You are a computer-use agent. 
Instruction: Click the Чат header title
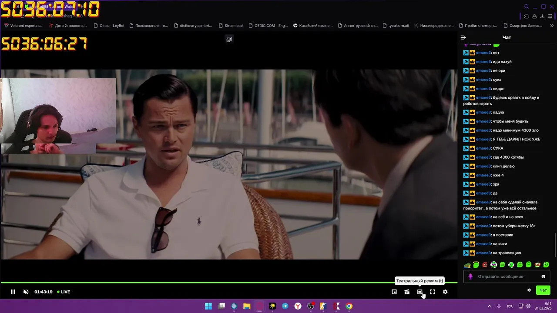point(507,37)
